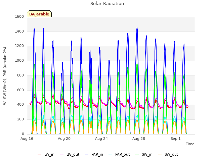Click the blue PAR_in legend swatch

click(87, 155)
